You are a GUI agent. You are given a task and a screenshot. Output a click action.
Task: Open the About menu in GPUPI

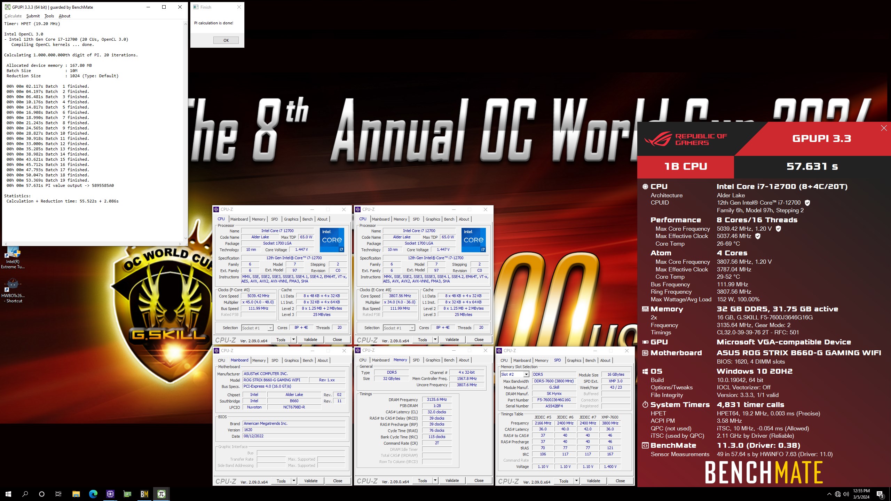tap(64, 16)
